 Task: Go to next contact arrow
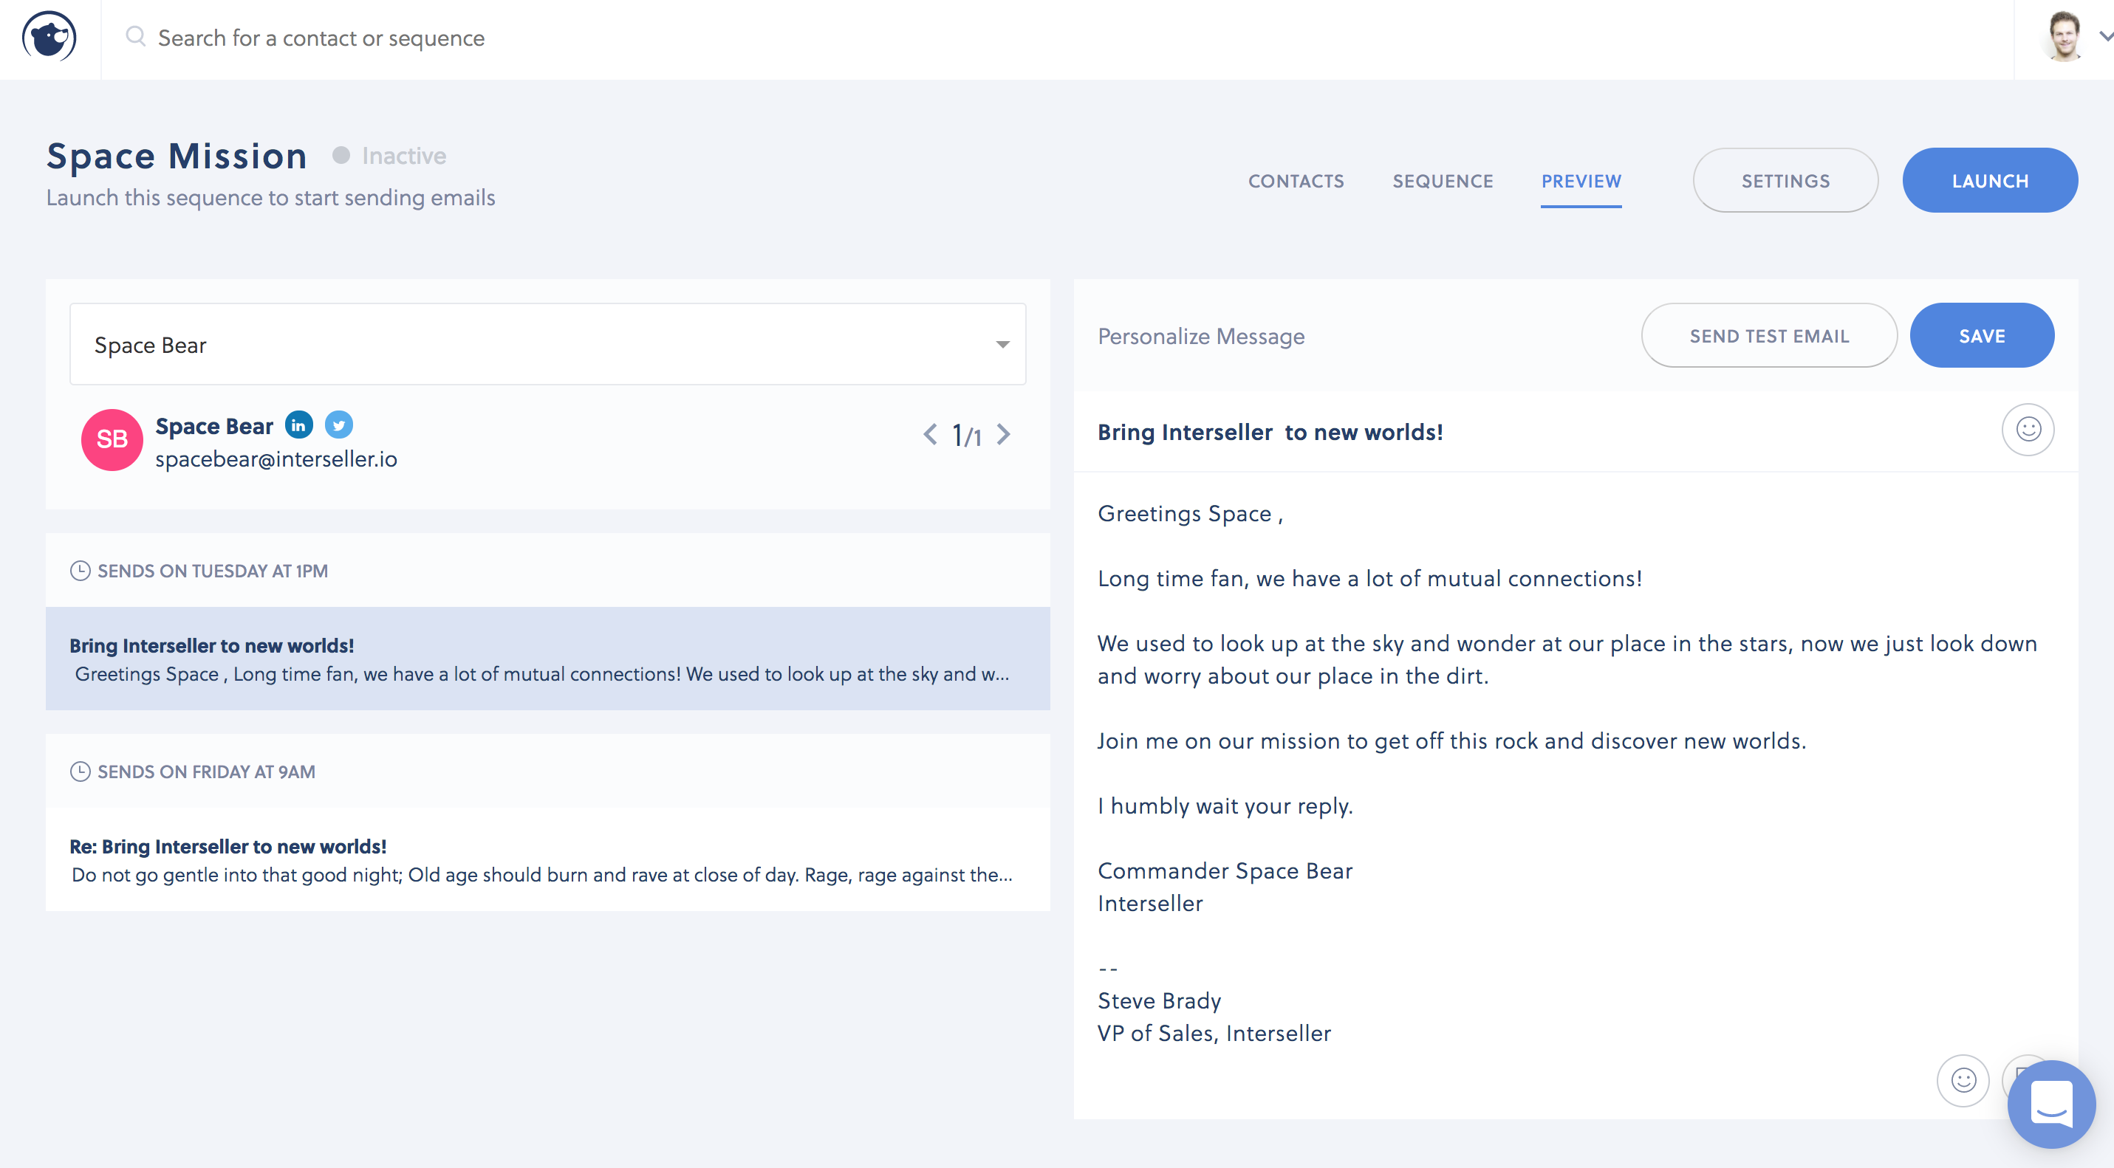(x=1004, y=435)
